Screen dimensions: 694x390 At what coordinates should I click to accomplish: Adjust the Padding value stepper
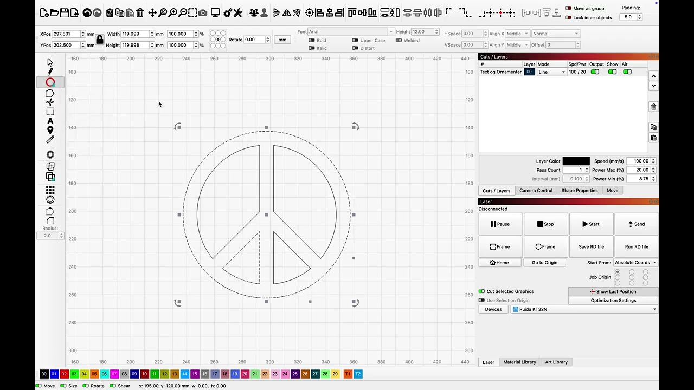coord(640,17)
